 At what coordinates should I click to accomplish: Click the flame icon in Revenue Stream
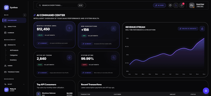point(202,28)
